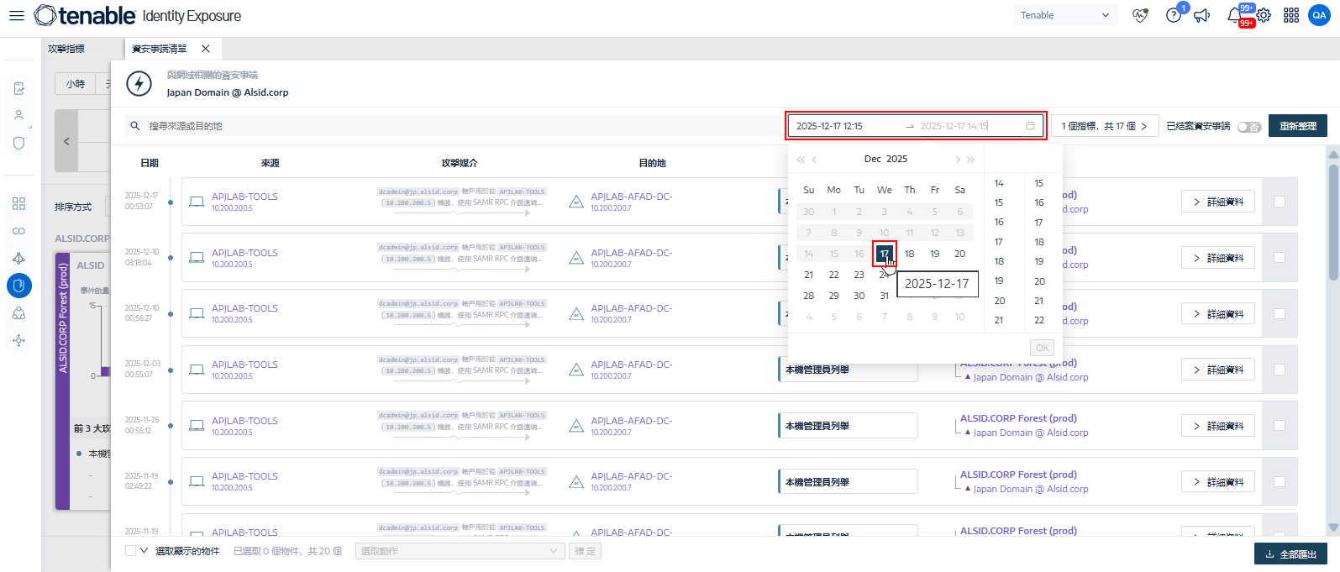Switch to the 攻擊指標 tab
The width and height of the screenshot is (1340, 572).
point(66,49)
